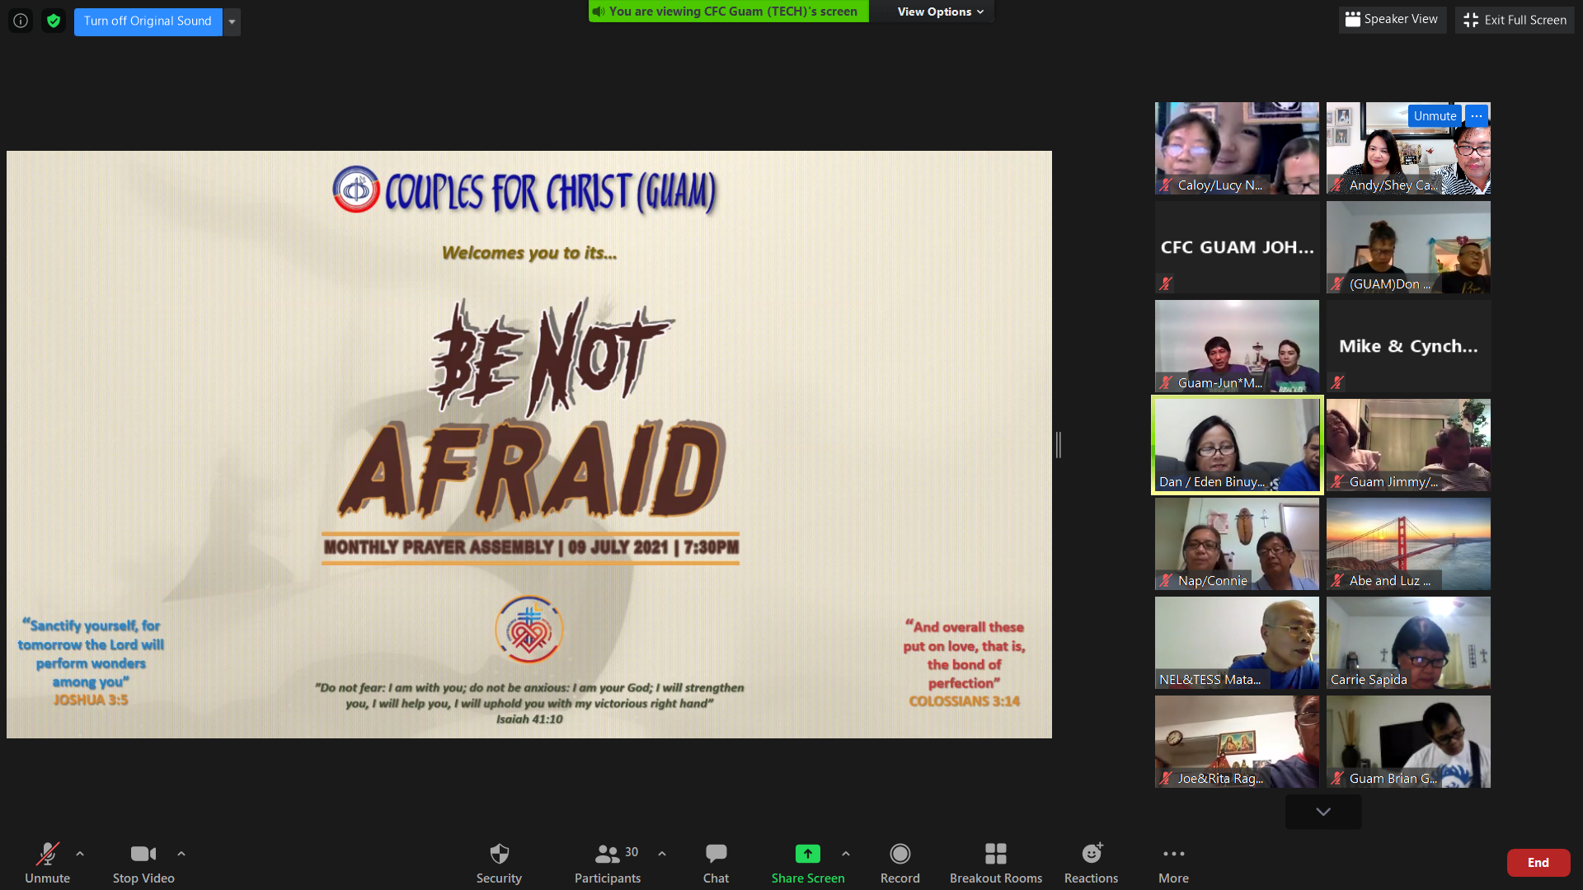Click the shared slide Be Not Afraid
This screenshot has height=890, width=1583.
529,444
